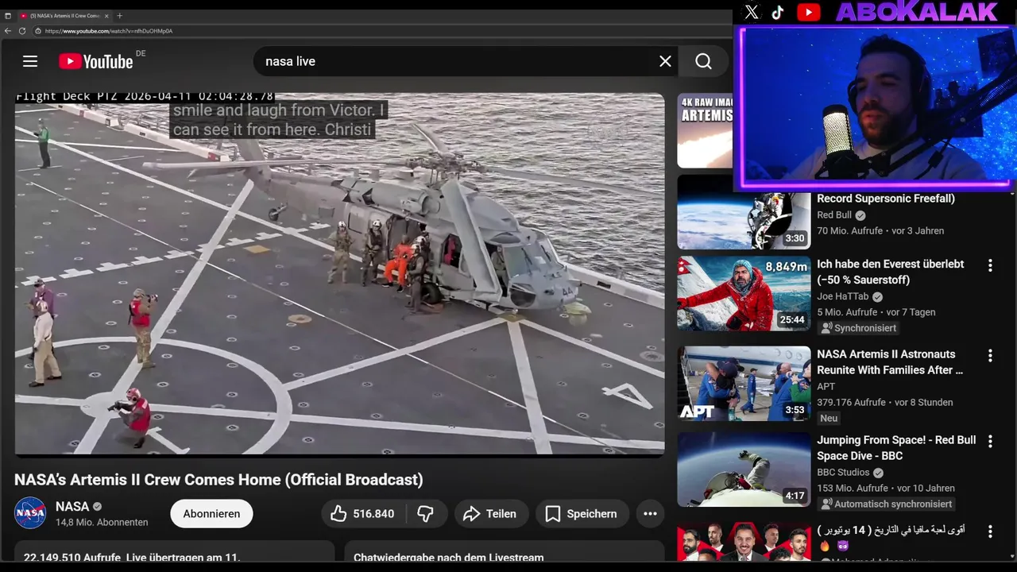Open options menu for Jumping From Space video
Screen dimensions: 1017x572
tap(990, 442)
